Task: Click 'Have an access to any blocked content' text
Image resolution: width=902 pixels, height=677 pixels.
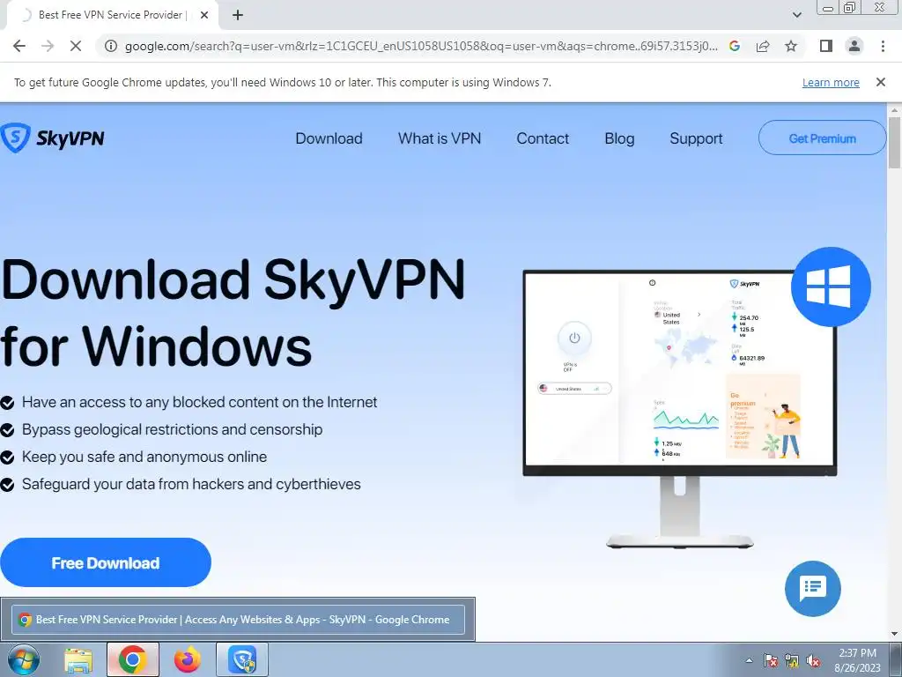Action: [x=199, y=402]
